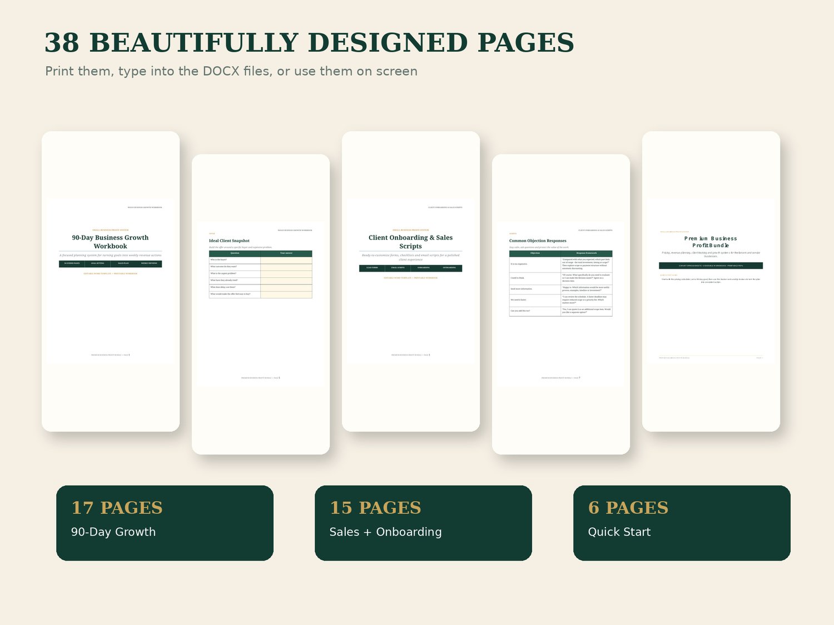Click the Ideal Client Snapshot question table
Viewport: 834px width, 625px height.
260,274
